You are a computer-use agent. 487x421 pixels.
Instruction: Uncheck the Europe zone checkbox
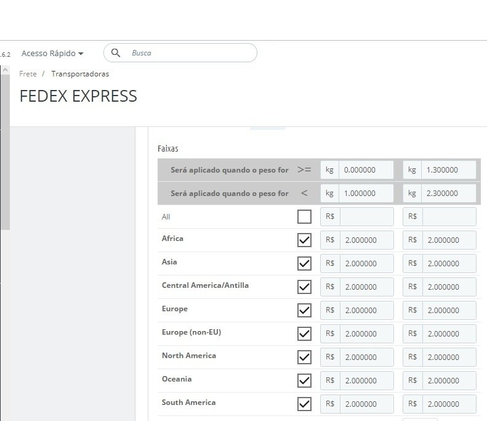click(x=304, y=310)
